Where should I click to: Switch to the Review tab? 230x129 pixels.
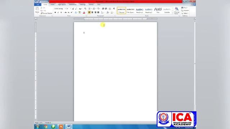point(91,5)
